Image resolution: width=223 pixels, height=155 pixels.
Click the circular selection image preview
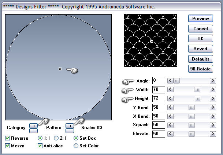[59, 67]
